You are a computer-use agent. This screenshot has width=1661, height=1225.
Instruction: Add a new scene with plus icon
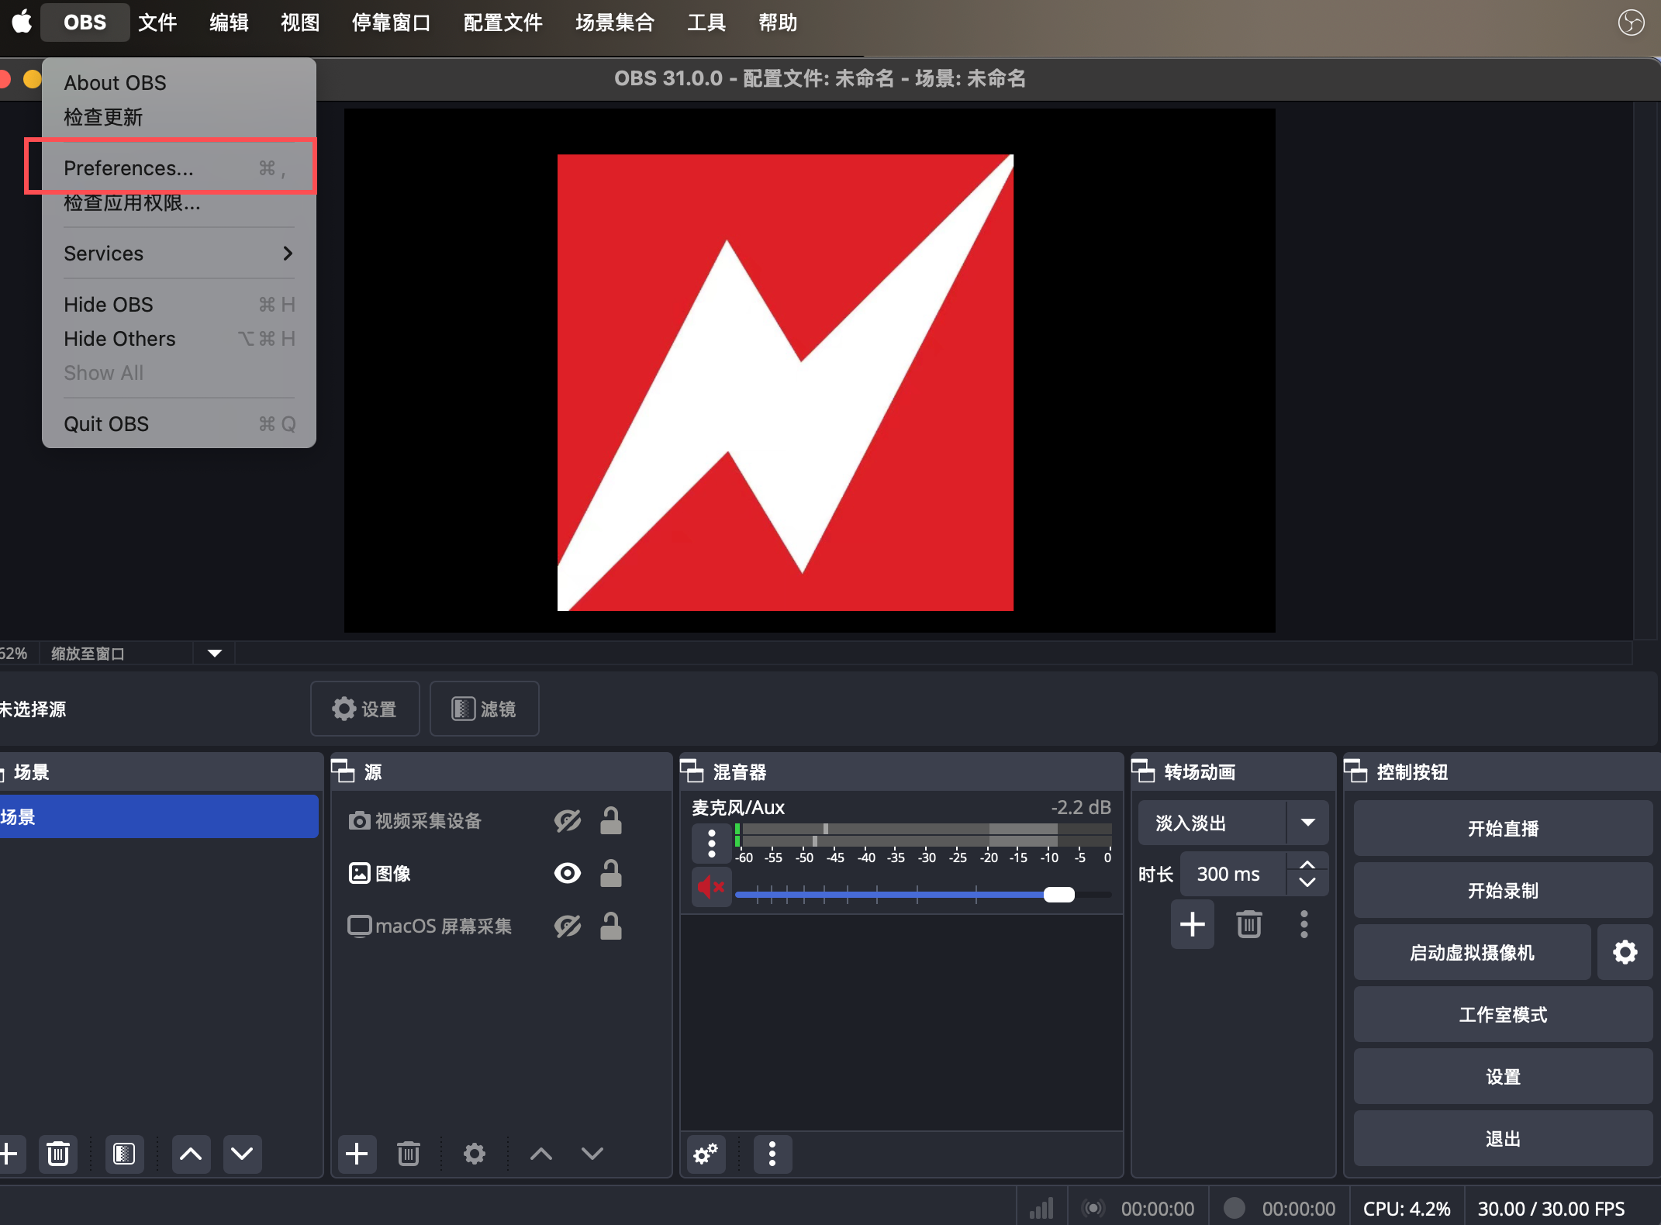point(9,1154)
